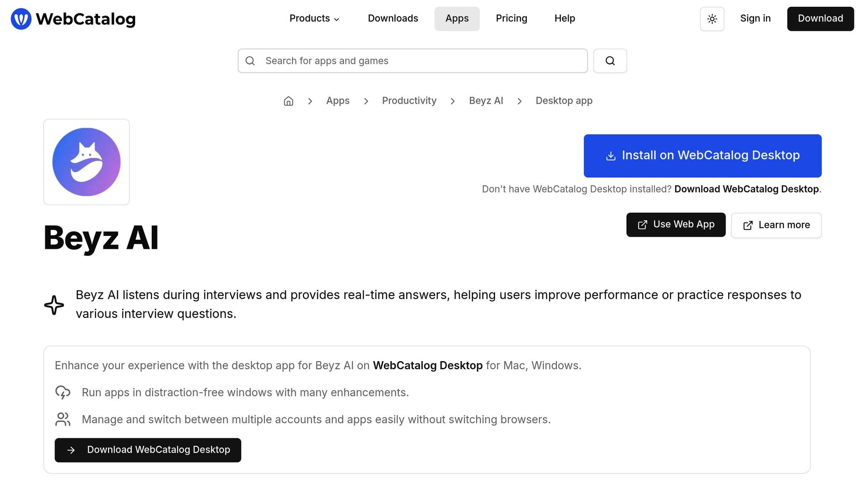Follow the Download WebCatalog Desktop text link
Screen dimensions: 865x486
coord(746,189)
